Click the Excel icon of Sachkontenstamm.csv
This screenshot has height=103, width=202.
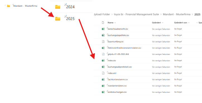(103, 79)
